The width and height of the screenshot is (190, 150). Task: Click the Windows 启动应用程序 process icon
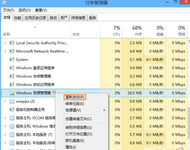coord(12,85)
